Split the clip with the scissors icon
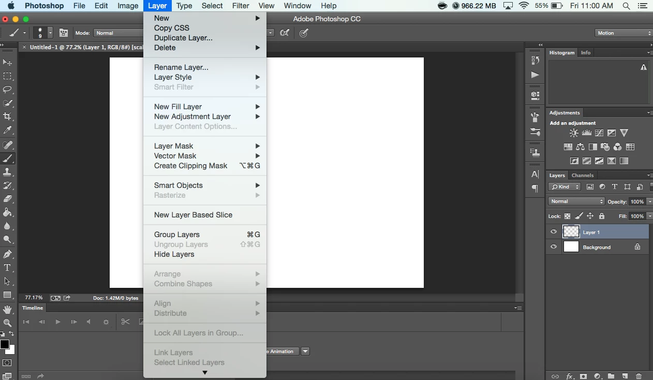Screen dimensions: 653x380 point(125,321)
